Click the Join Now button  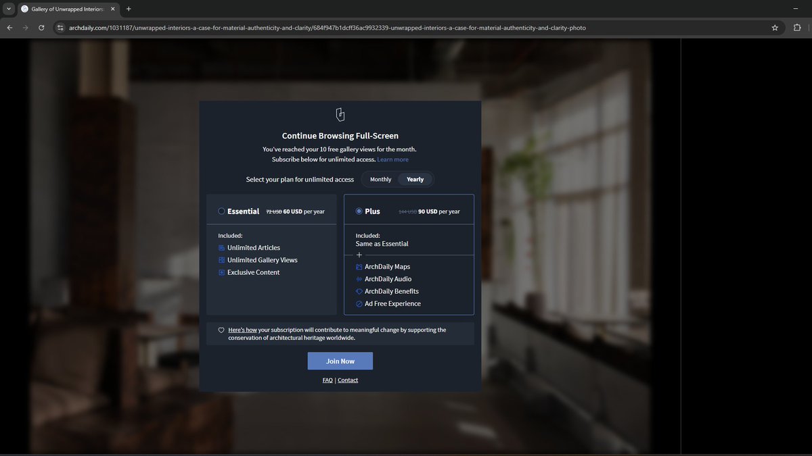pos(340,361)
